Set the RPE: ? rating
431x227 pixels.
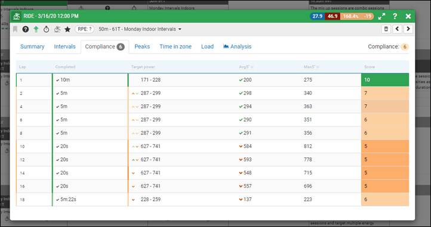coord(85,29)
